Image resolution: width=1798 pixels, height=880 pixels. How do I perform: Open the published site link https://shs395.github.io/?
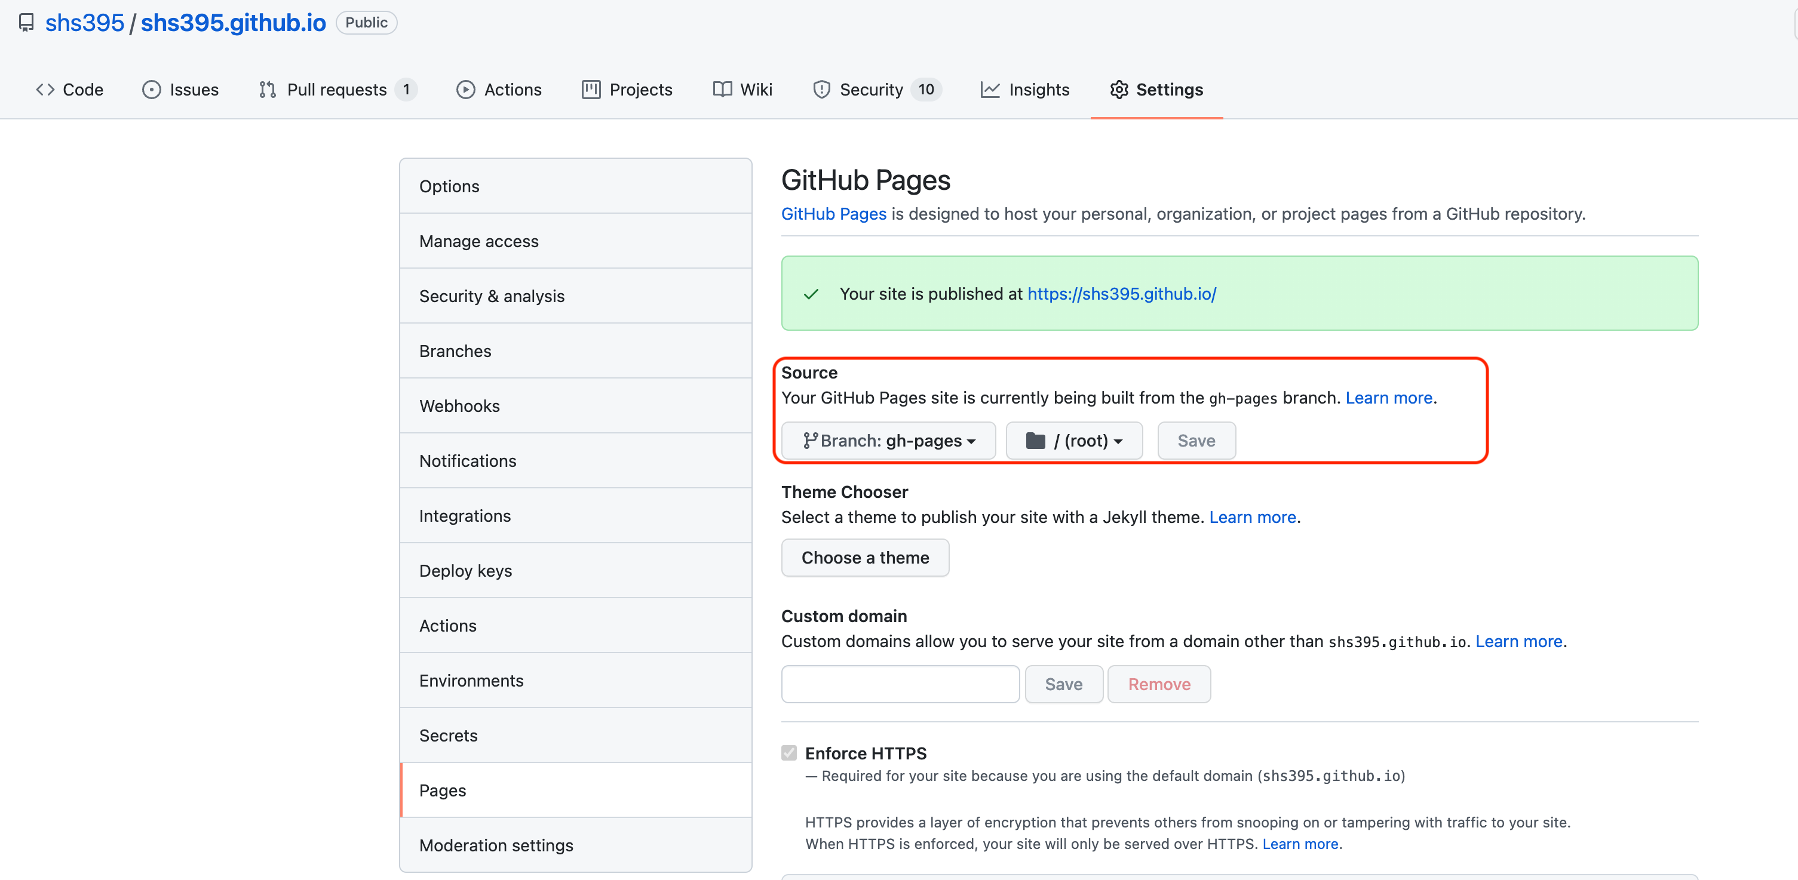[x=1122, y=294]
